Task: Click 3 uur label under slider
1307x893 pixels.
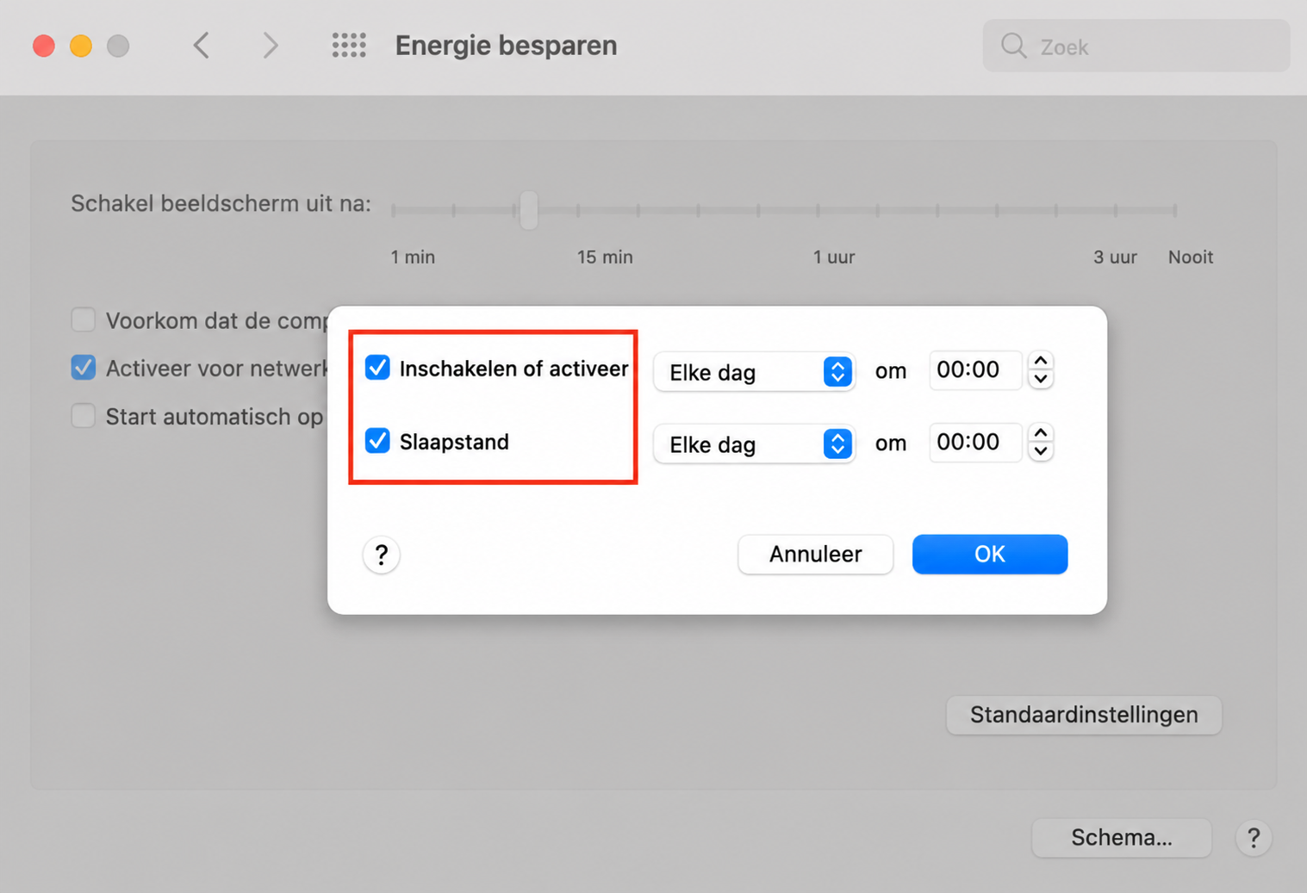Action: (1115, 257)
